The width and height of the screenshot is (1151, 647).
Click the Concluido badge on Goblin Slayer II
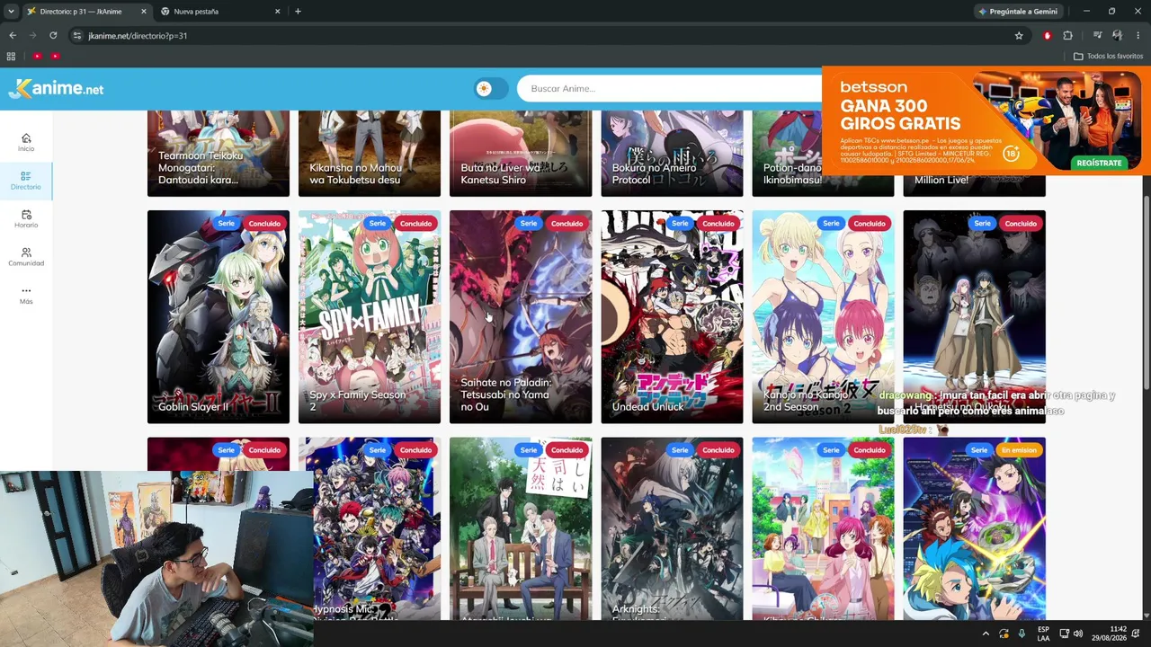click(x=264, y=224)
